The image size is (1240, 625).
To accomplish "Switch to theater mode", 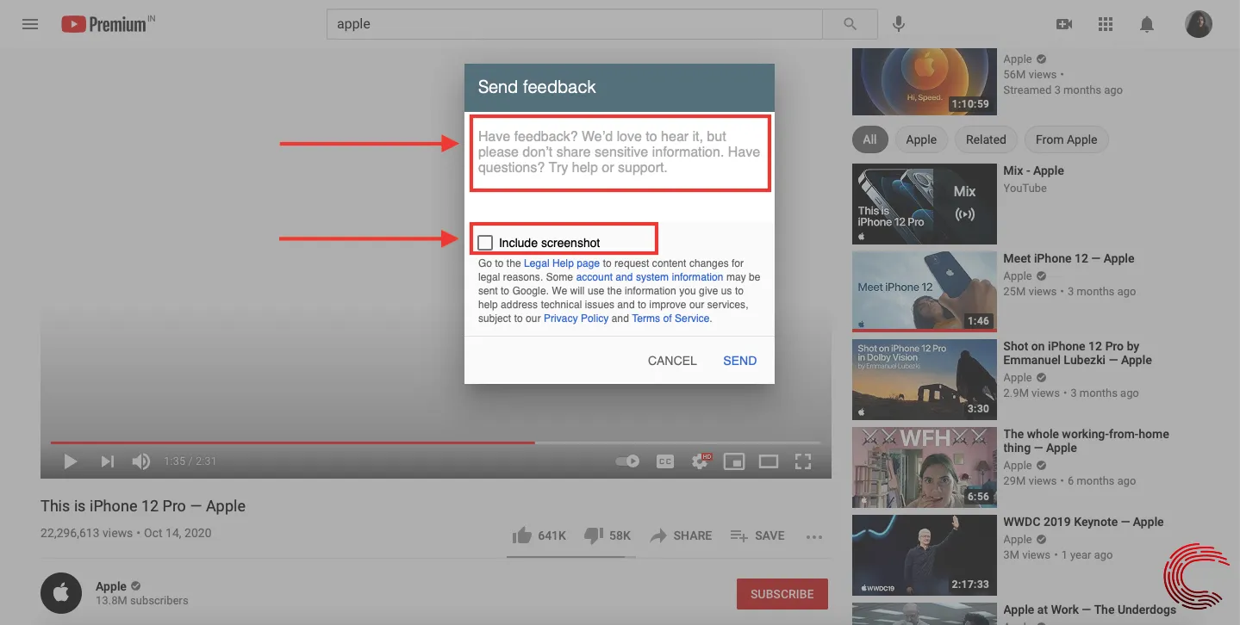I will (768, 461).
